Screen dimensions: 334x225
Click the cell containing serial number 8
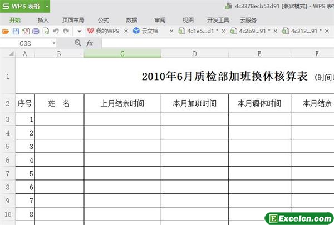point(25,214)
